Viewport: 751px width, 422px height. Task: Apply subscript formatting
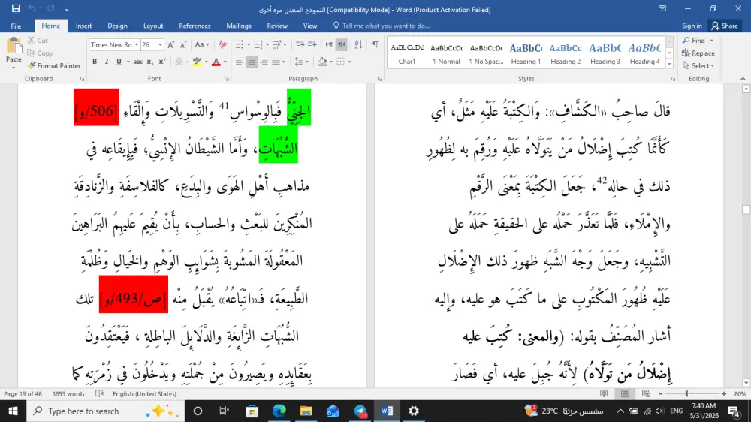(x=150, y=62)
